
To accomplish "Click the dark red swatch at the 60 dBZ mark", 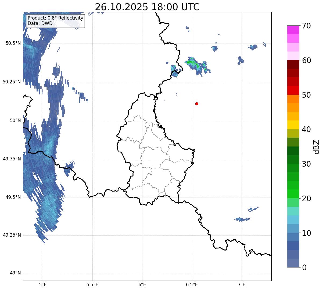I will 293,64.
